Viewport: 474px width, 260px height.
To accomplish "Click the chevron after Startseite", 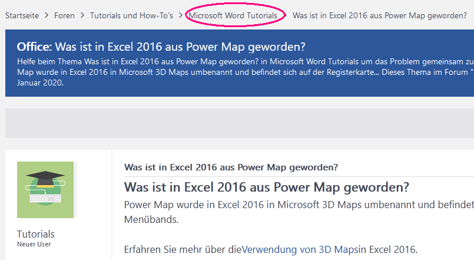I will [47, 15].
